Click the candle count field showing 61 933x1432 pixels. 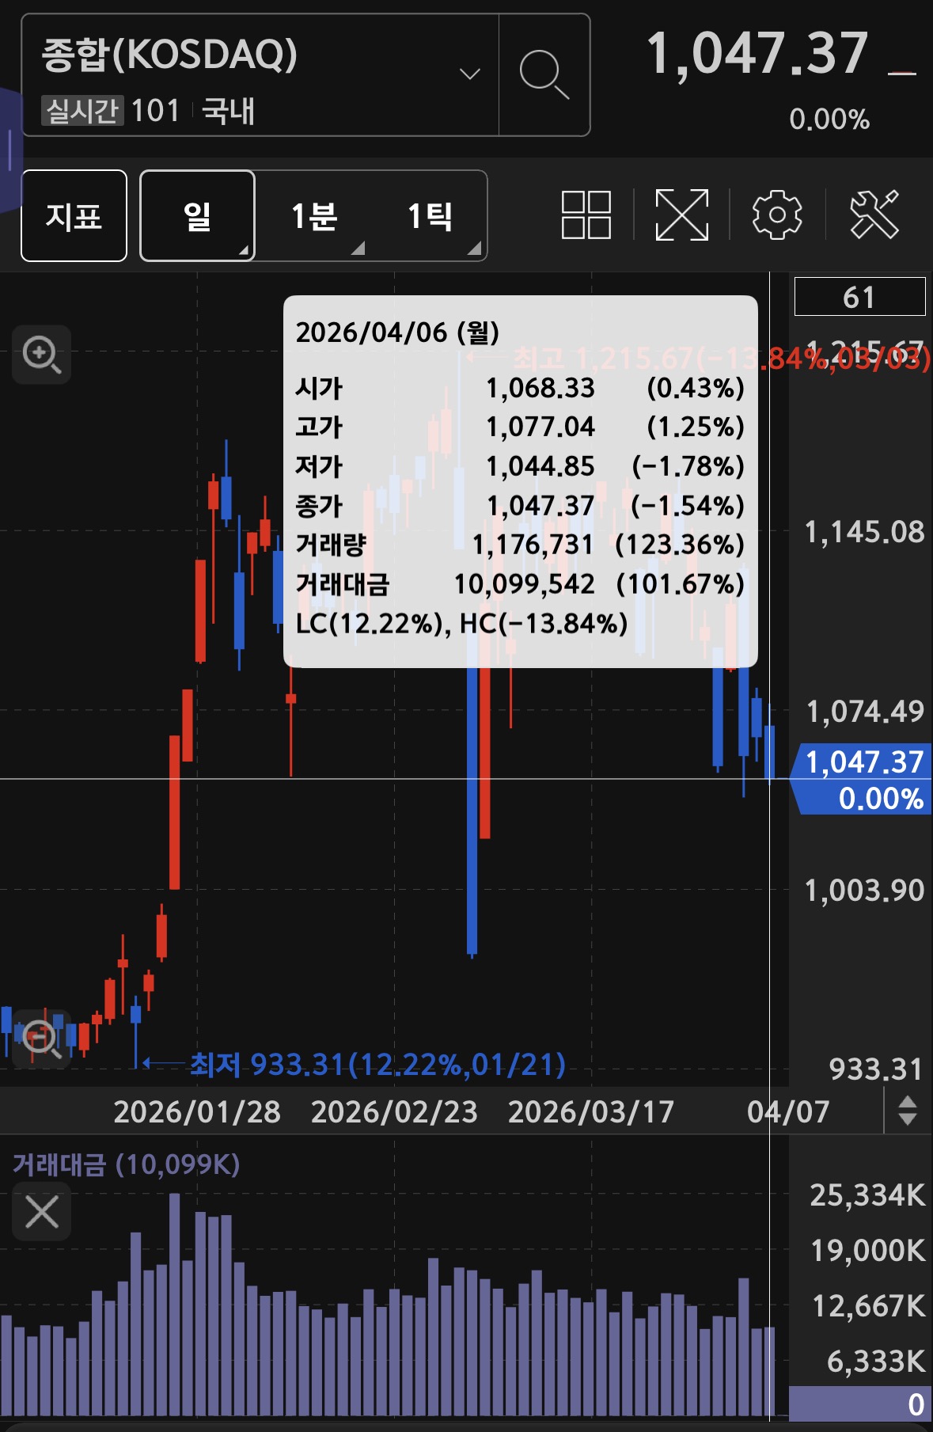pyautogui.click(x=859, y=297)
